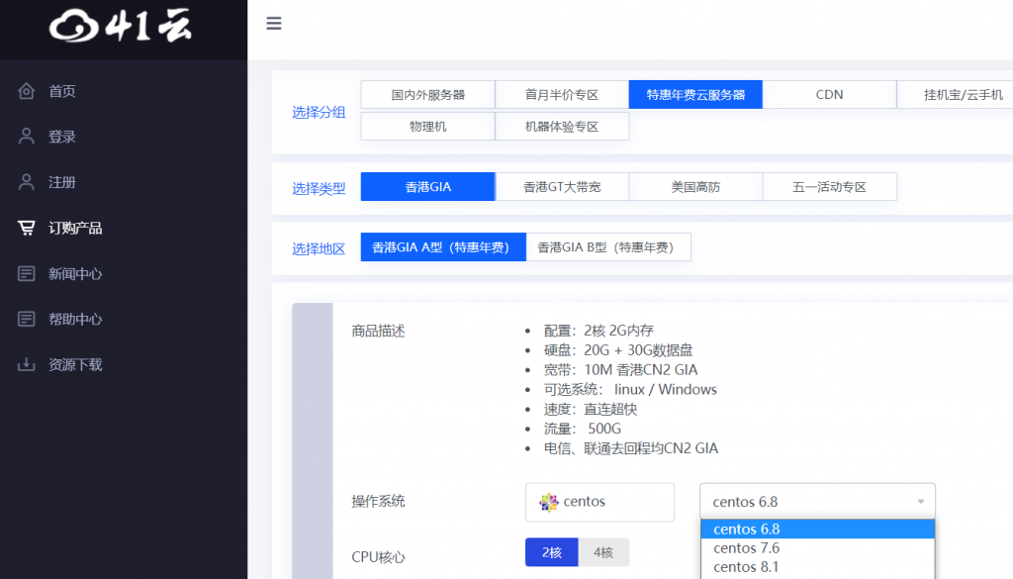Click the text 流量： 500G

(x=582, y=429)
